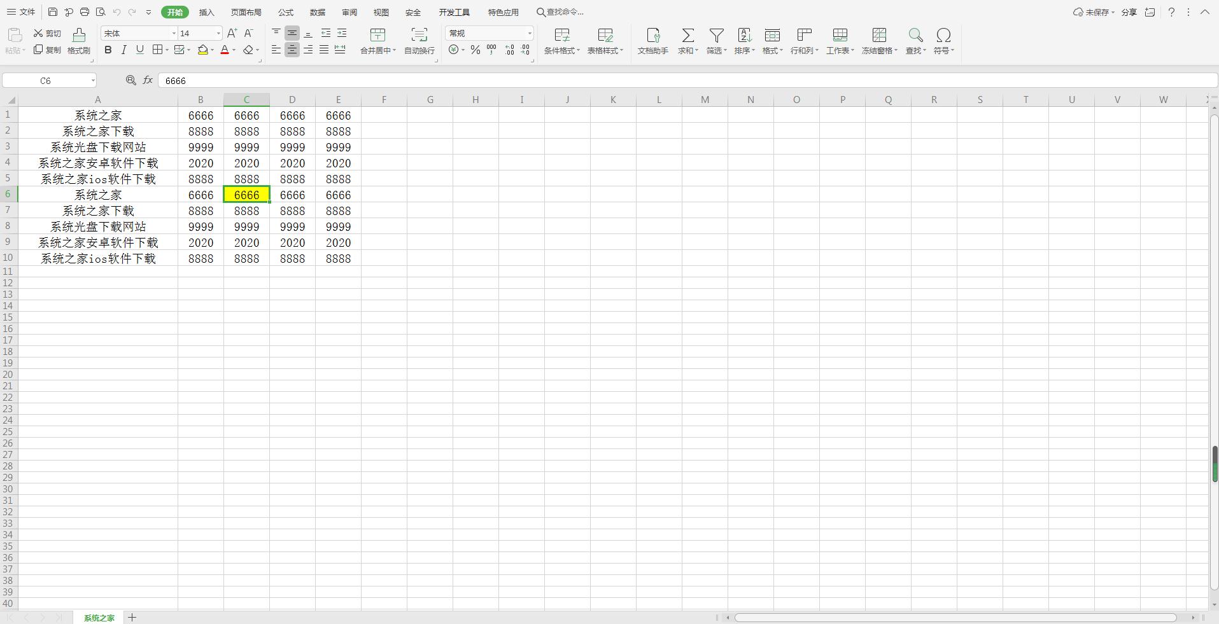The height and width of the screenshot is (624, 1219).
Task: Open the Symbol (符号) omega tool
Action: pos(943,35)
